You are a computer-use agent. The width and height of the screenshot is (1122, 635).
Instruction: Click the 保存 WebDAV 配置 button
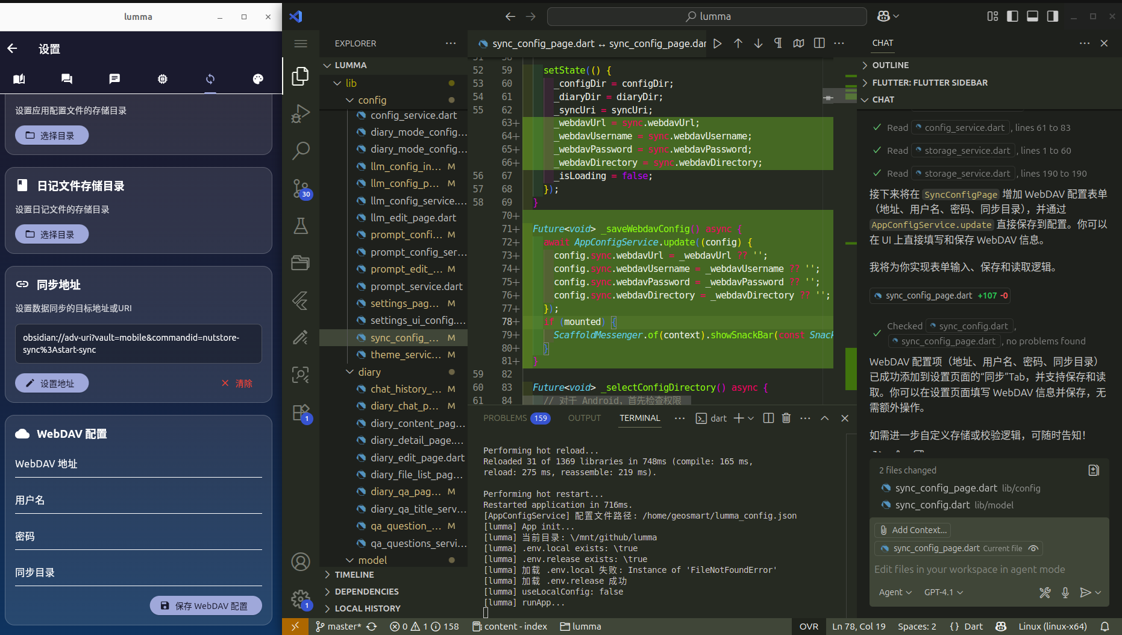pos(205,605)
